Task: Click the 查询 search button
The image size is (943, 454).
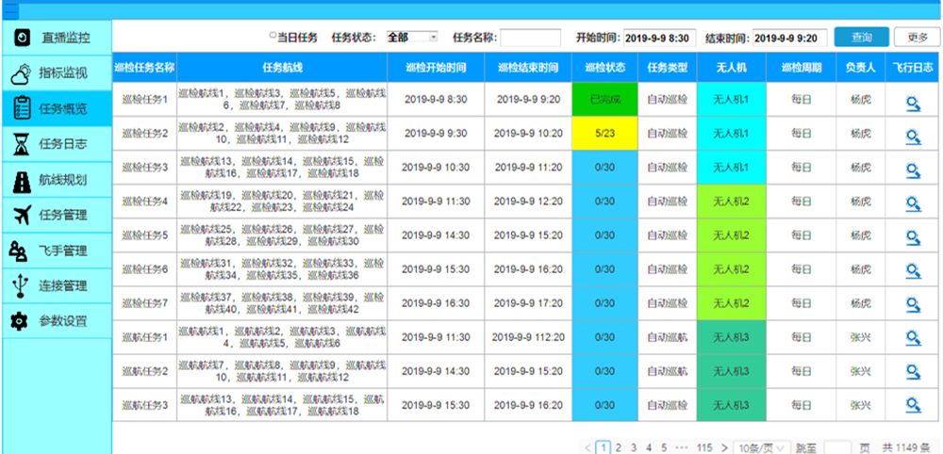Action: pyautogui.click(x=861, y=38)
